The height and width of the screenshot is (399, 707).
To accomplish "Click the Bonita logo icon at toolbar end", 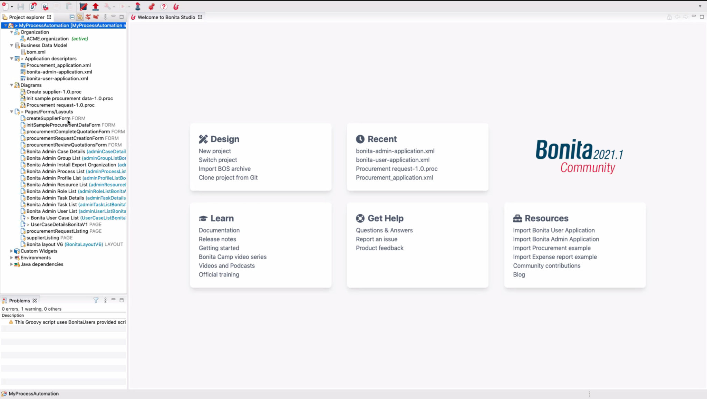I will pyautogui.click(x=177, y=6).
